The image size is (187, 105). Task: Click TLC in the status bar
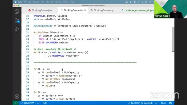(45, 103)
